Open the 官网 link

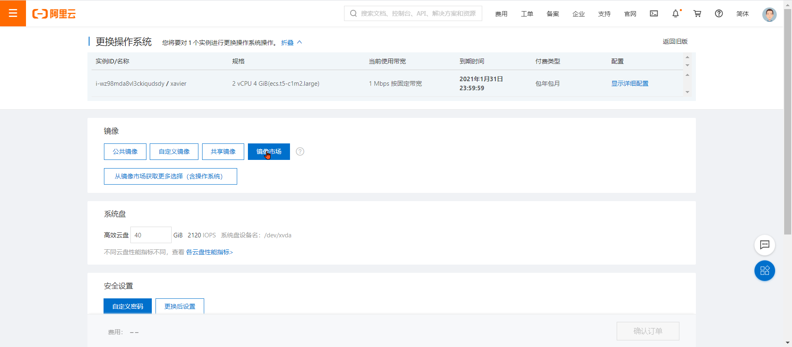(630, 14)
